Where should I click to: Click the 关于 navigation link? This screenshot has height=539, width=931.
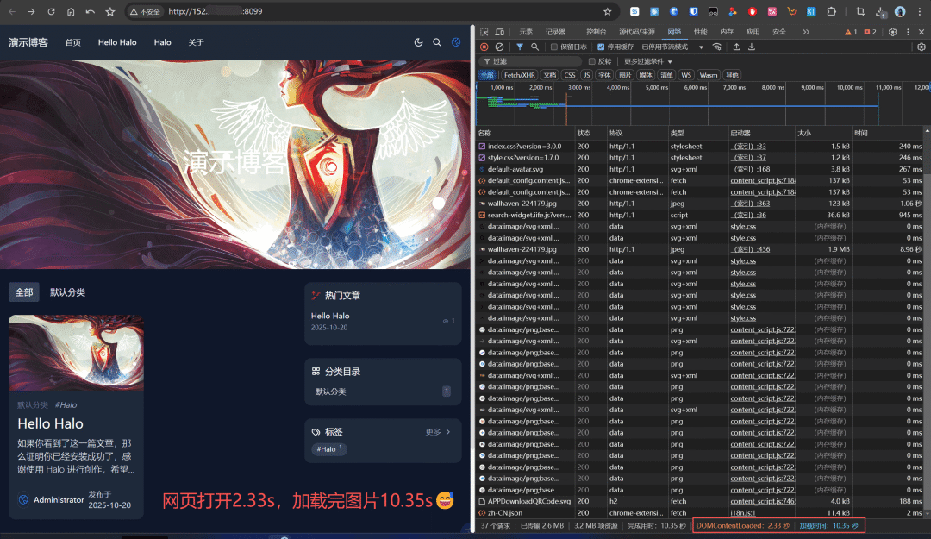click(x=196, y=42)
